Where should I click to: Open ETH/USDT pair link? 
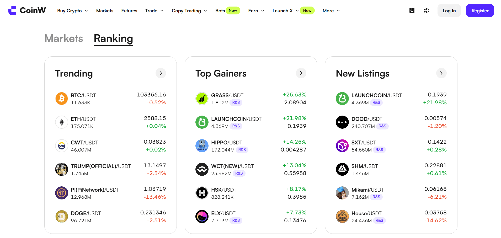coord(83,119)
